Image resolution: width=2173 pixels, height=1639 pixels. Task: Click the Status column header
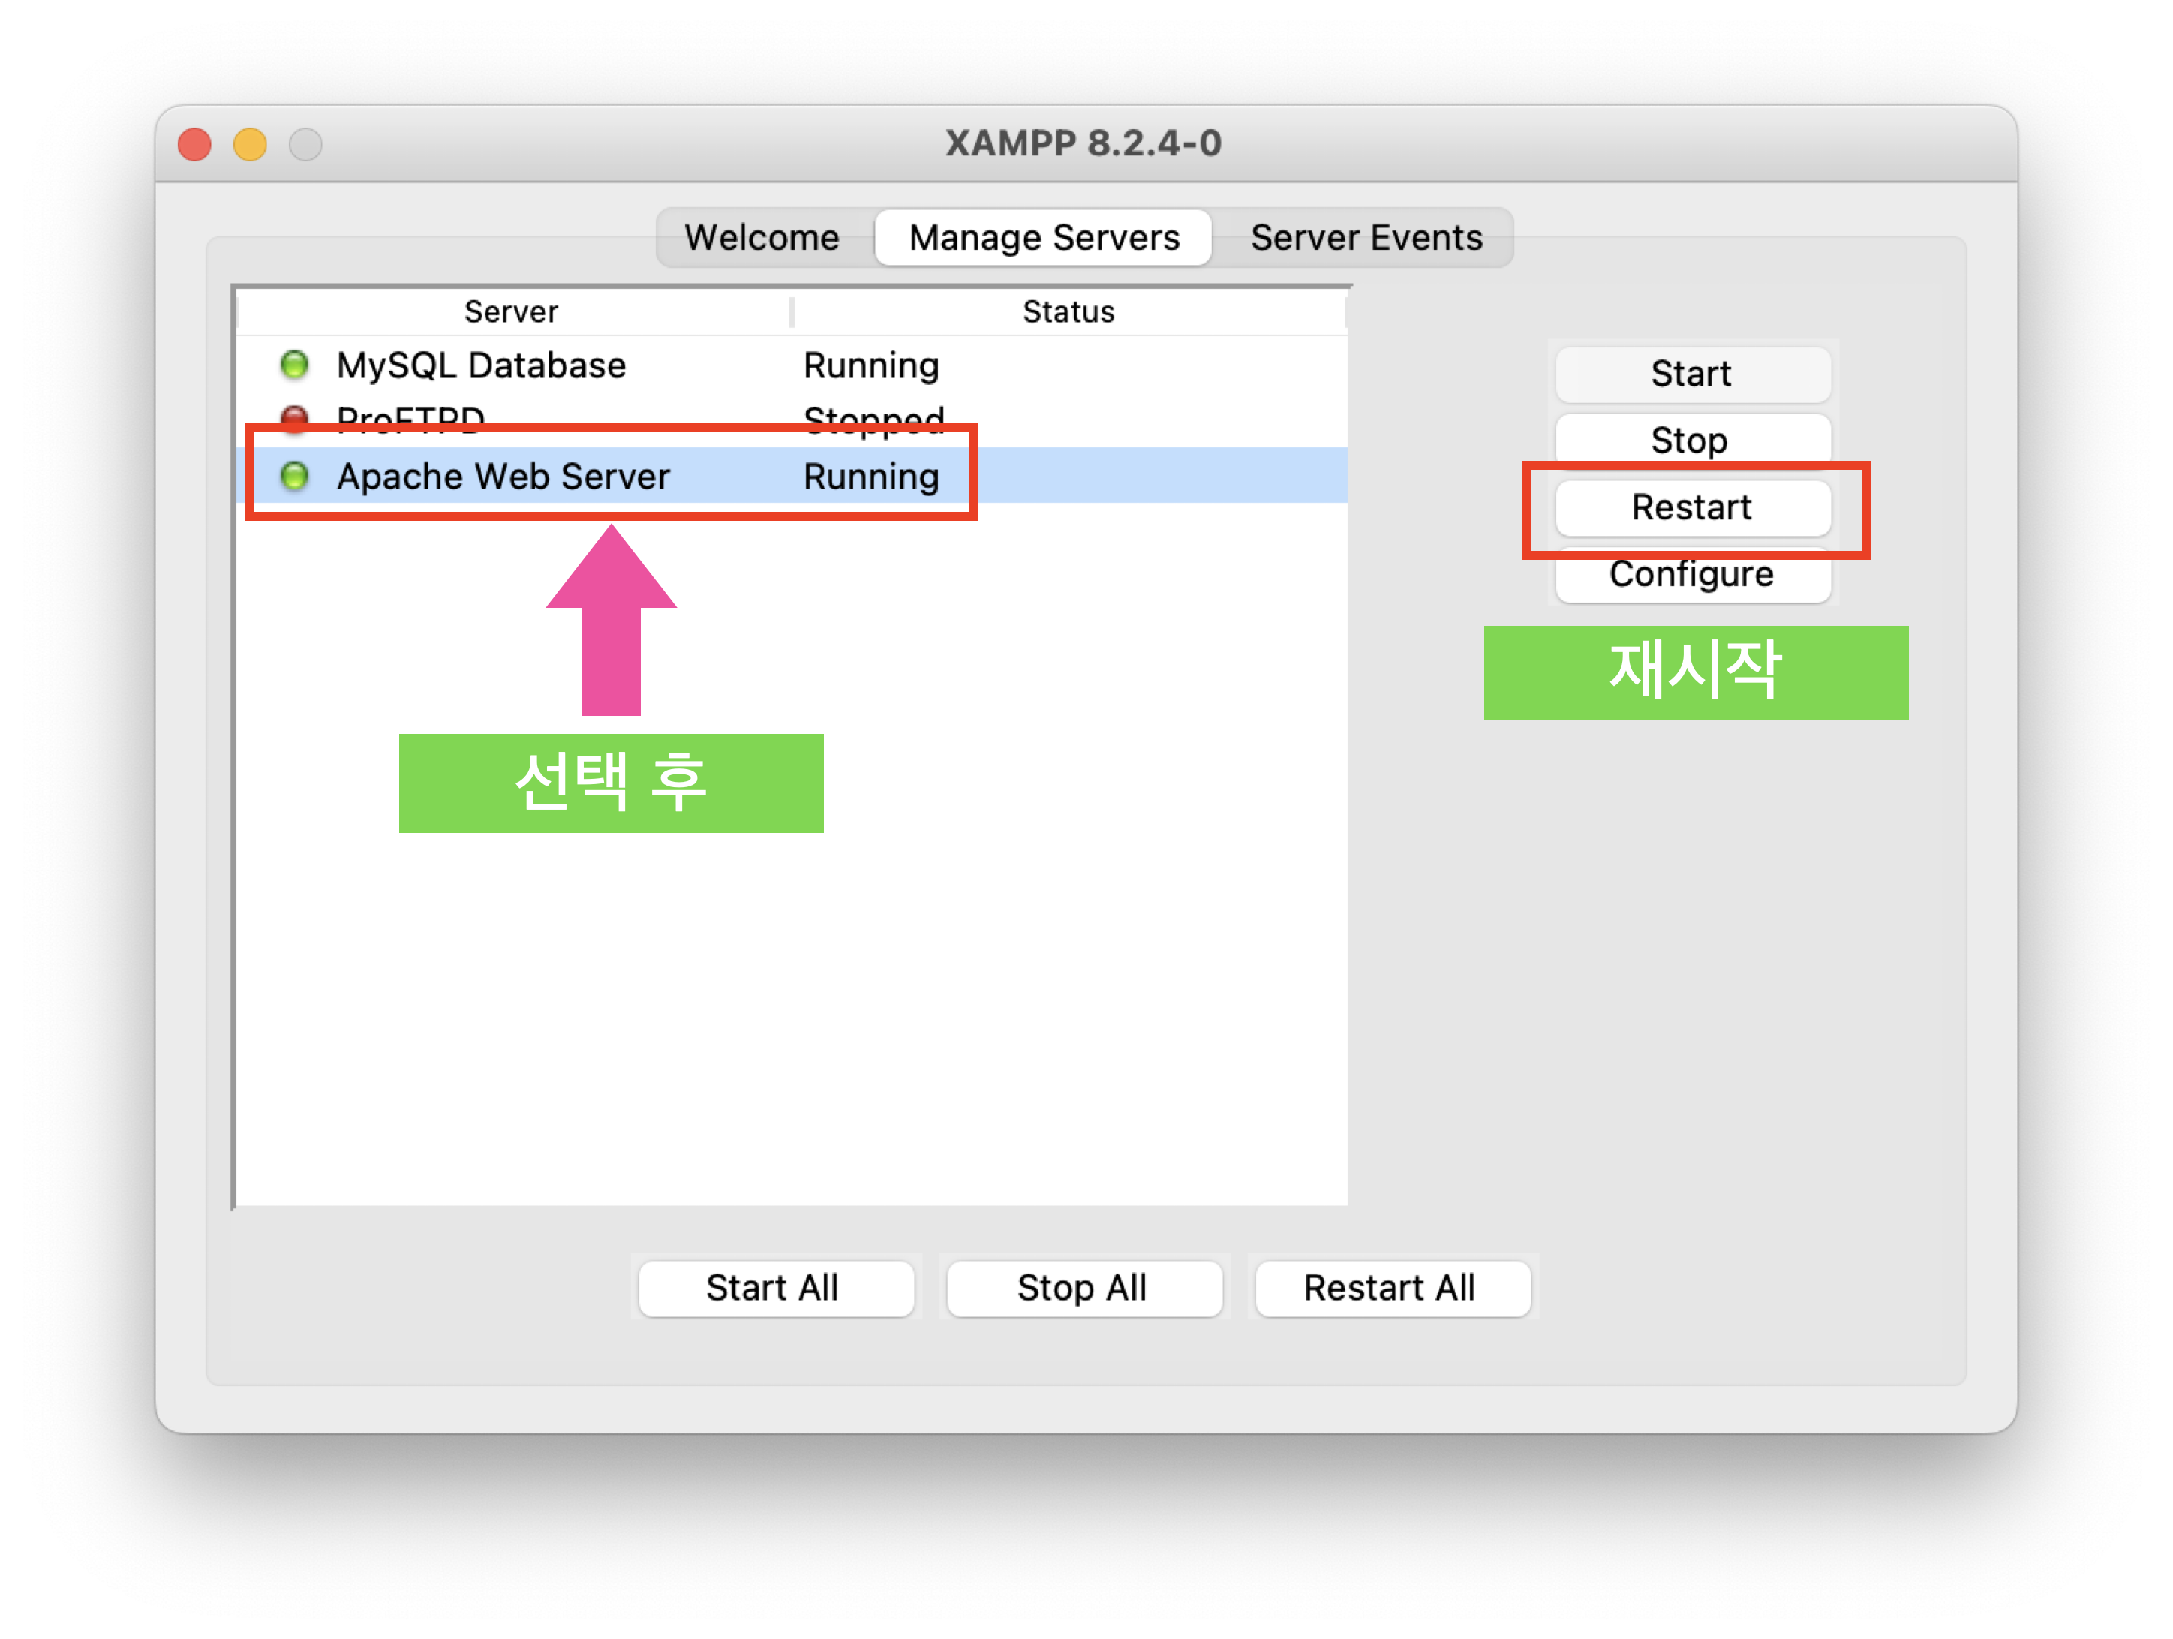(1068, 311)
